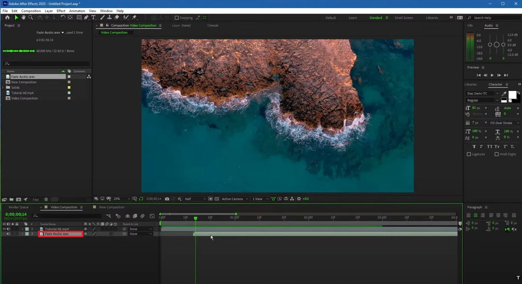Delete selected project item with trash icon
Screen dimensions: 522x284
tap(46, 199)
